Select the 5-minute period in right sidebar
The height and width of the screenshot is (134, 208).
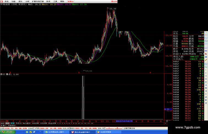click(x=206, y=73)
